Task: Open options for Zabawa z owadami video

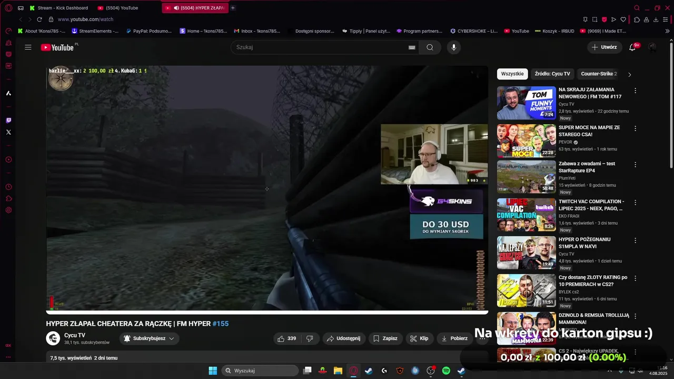Action: [x=635, y=165]
